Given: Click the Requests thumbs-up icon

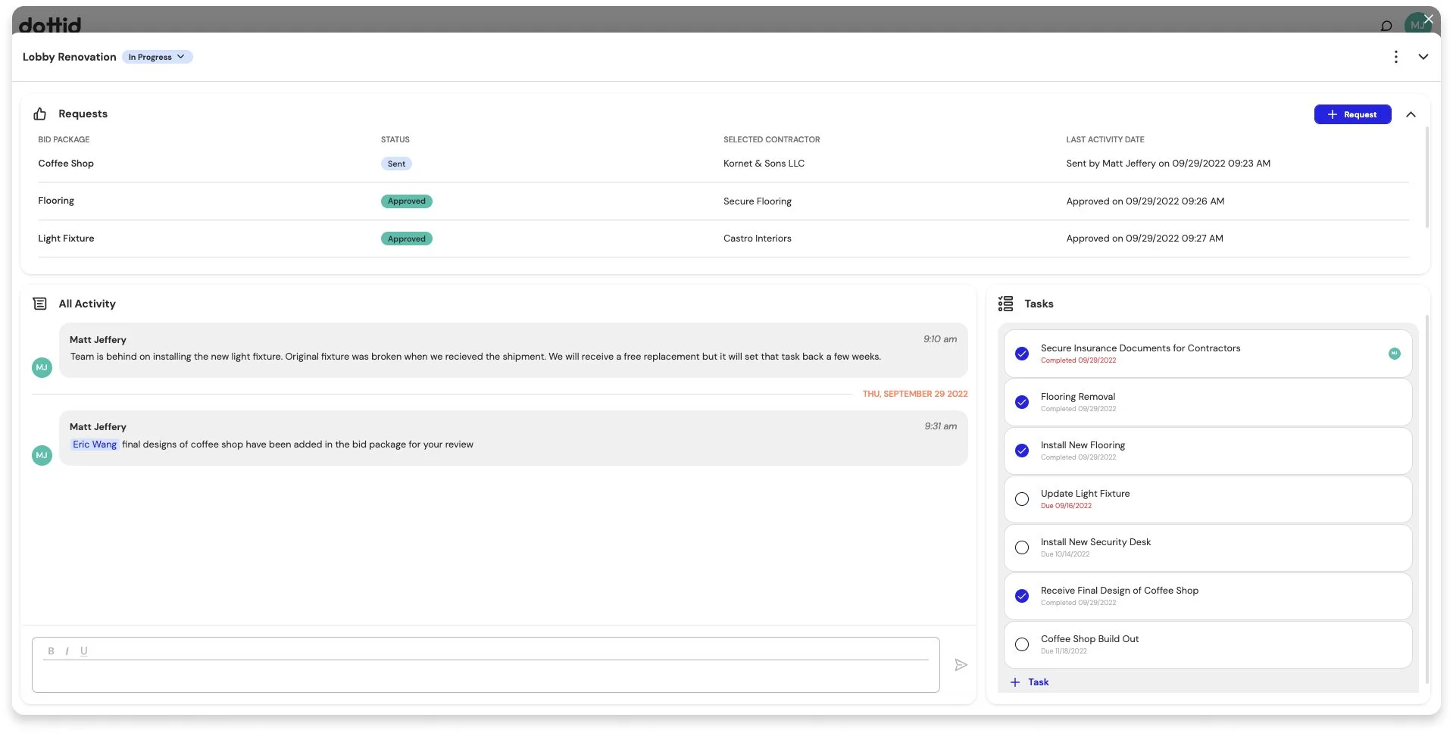Looking at the screenshot, I should point(40,114).
